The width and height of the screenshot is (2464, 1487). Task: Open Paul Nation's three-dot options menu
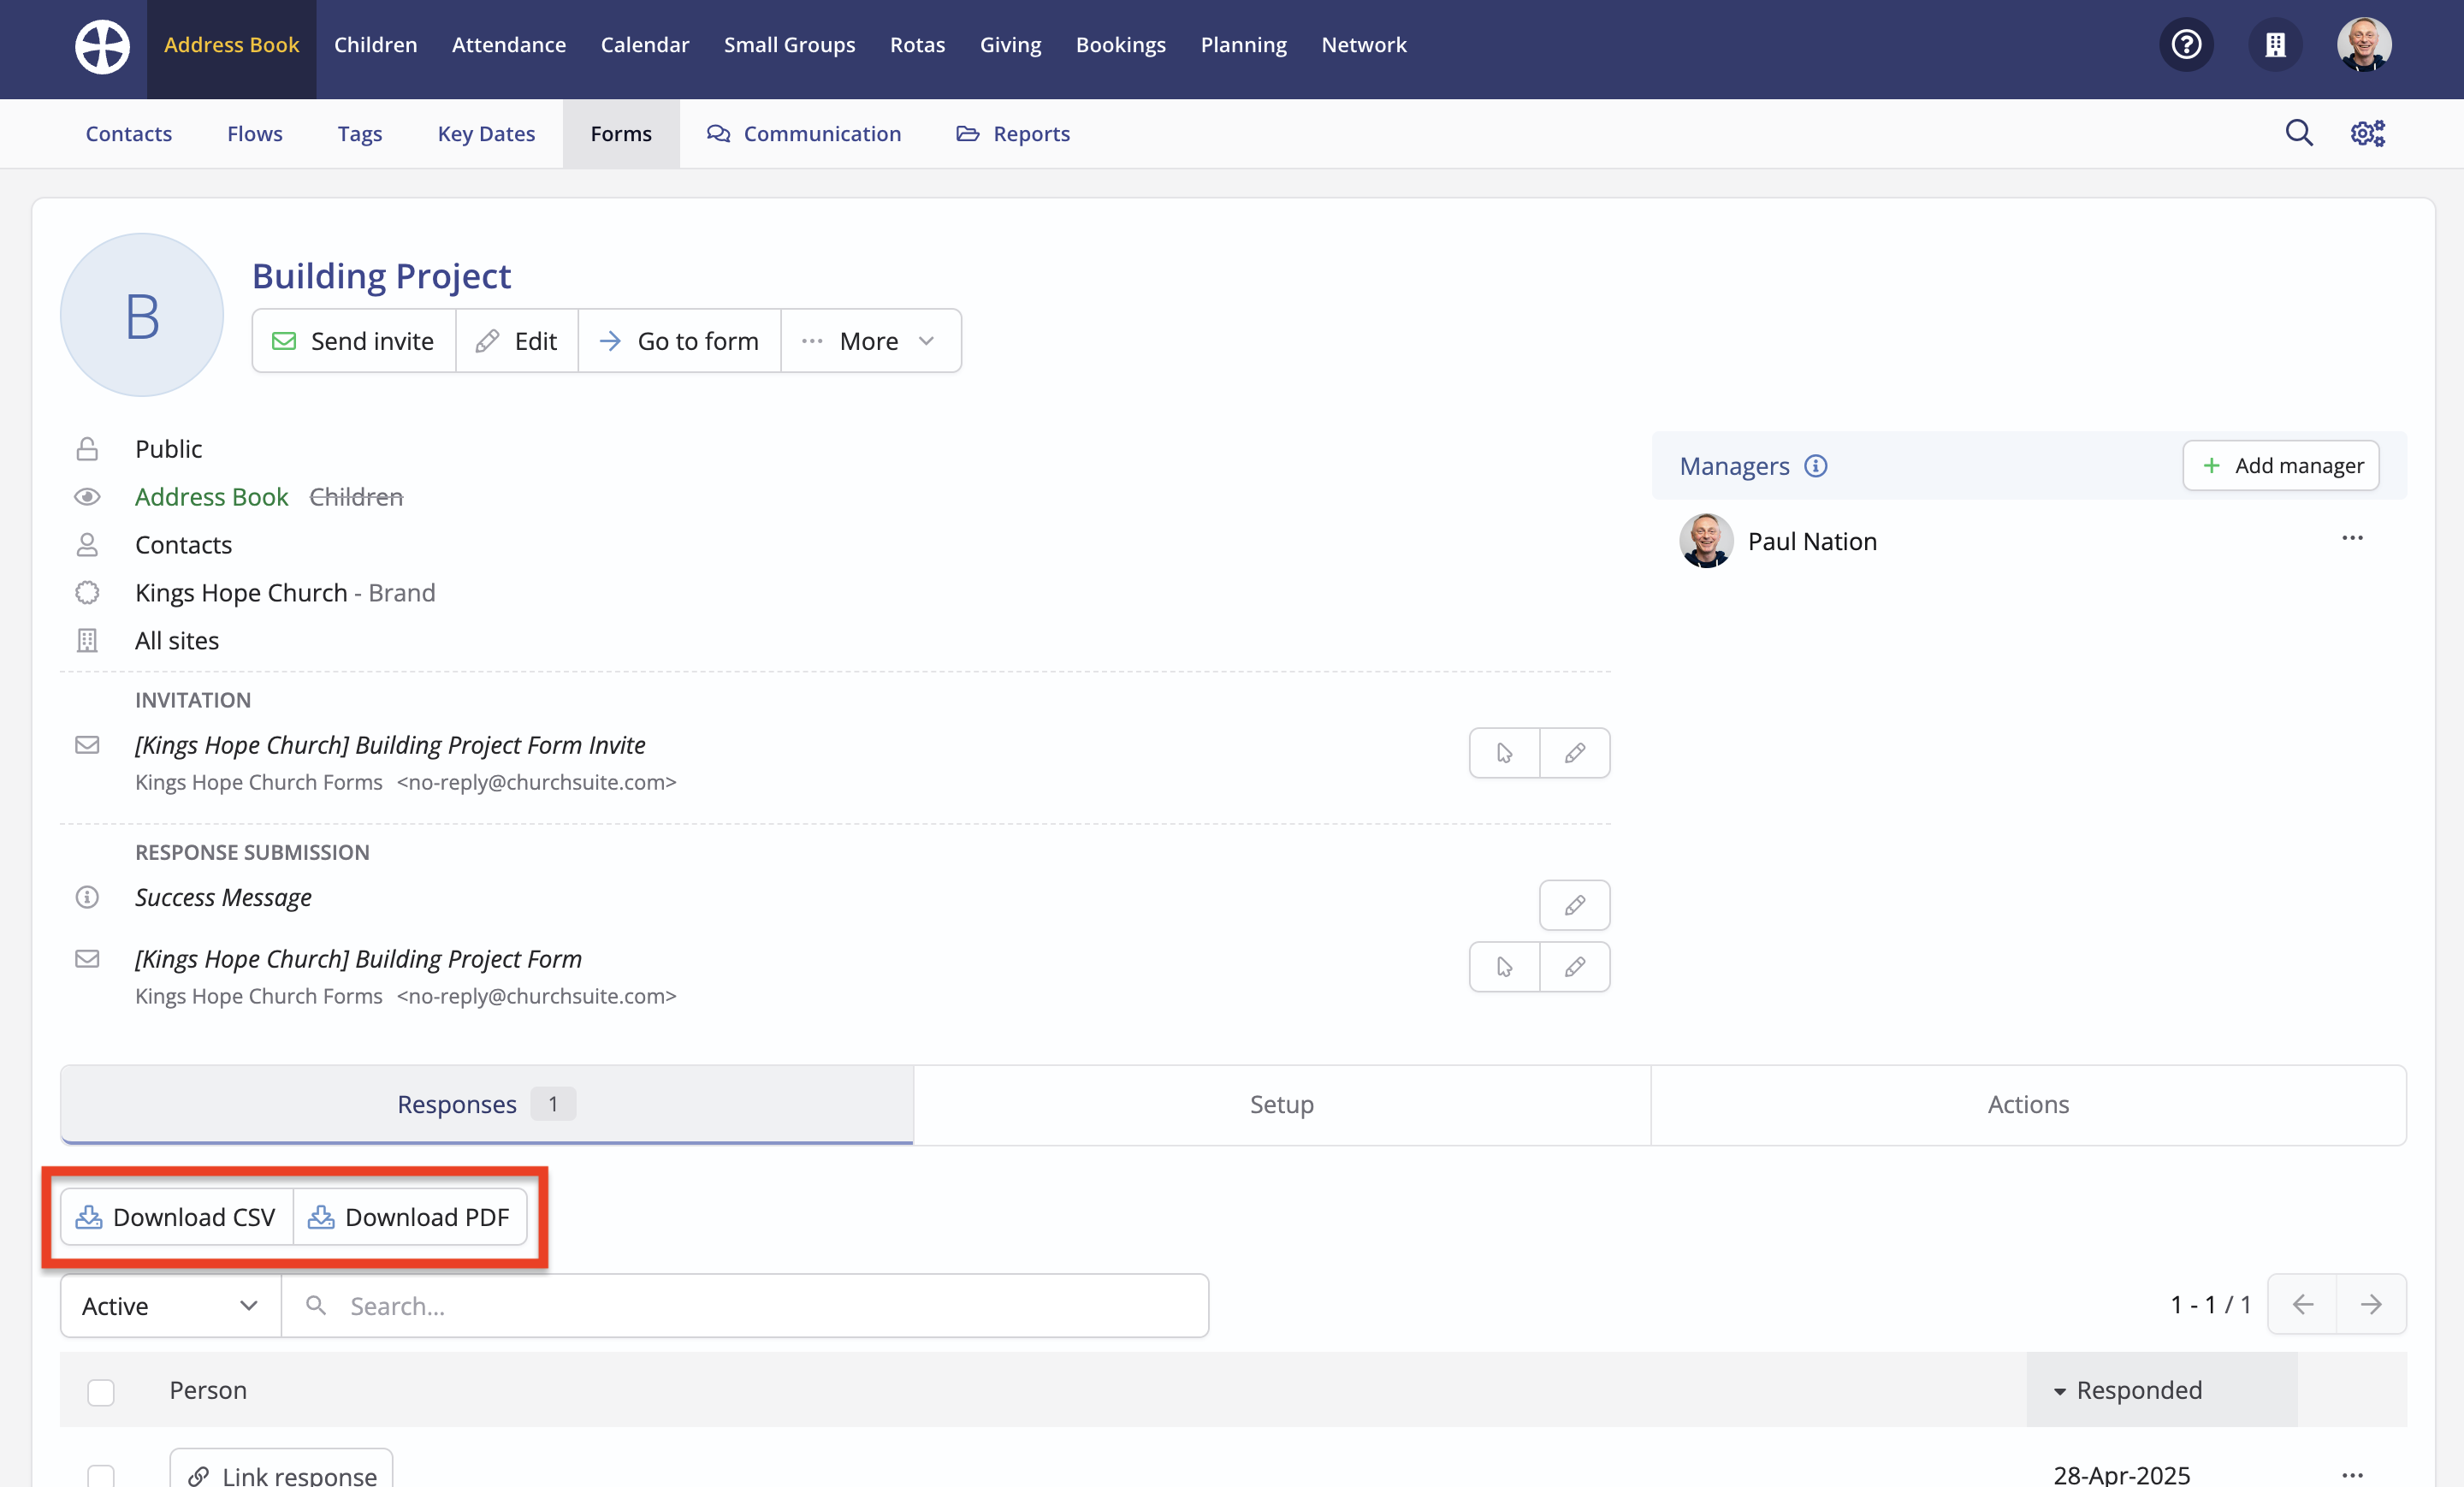(x=2352, y=539)
